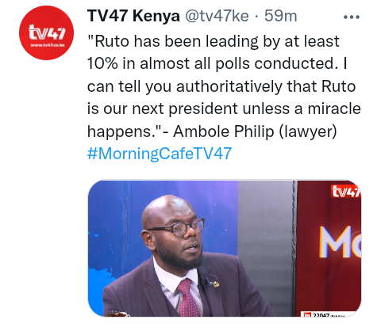
Task: Open the @tv47ke handle
Action: pos(217,16)
